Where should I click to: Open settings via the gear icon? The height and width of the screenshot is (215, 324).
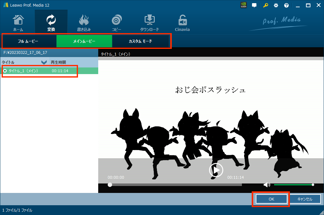tap(276, 5)
